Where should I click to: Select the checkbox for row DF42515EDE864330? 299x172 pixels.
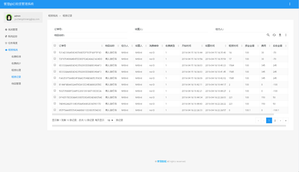point(55,97)
